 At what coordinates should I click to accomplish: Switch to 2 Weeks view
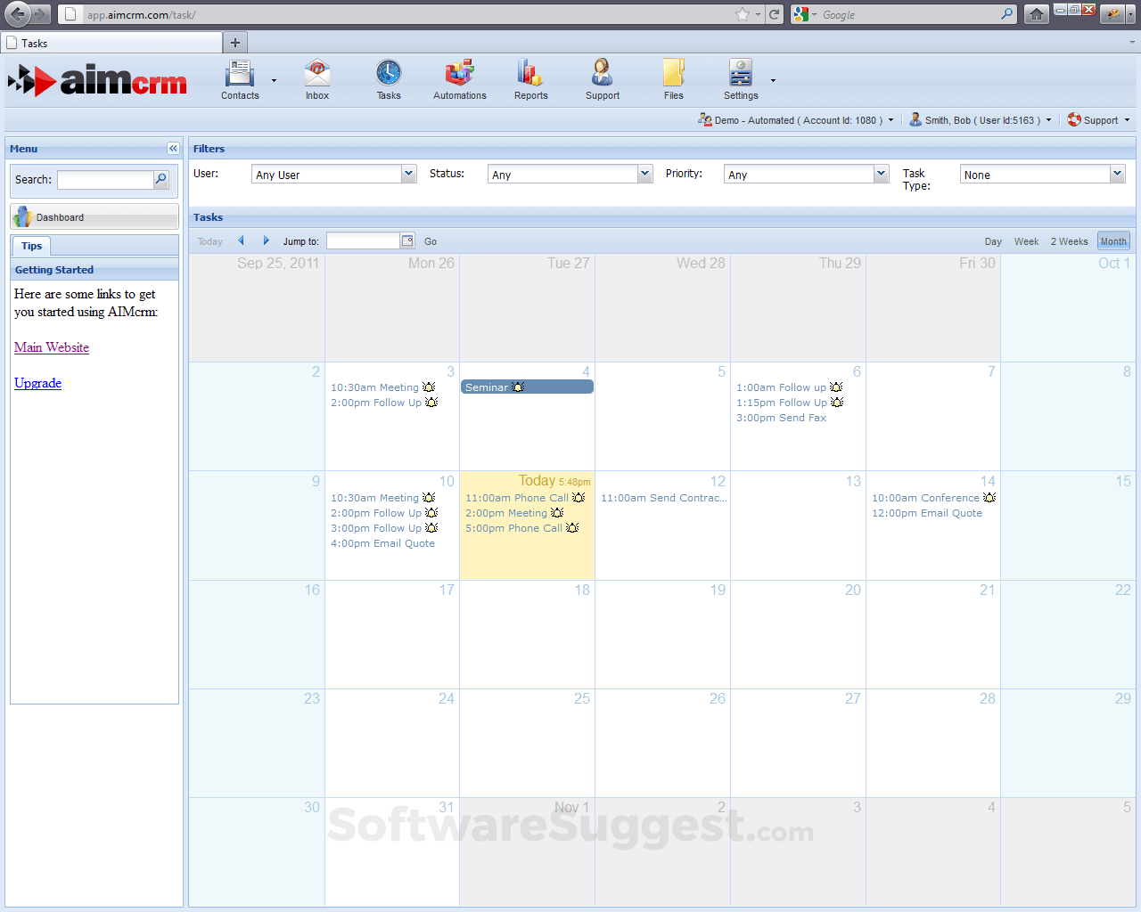1069,240
